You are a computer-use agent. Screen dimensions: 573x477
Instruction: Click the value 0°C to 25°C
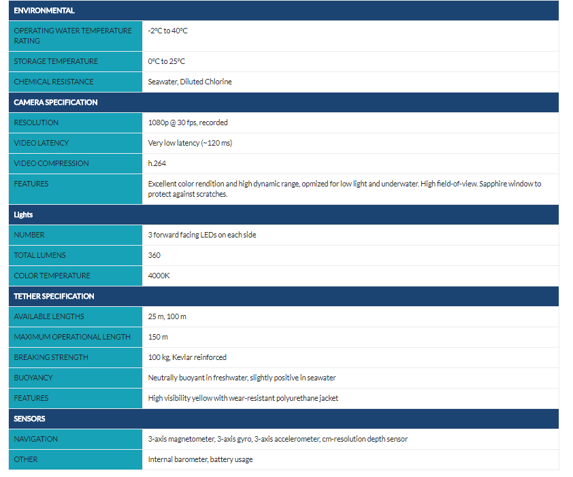pos(166,61)
